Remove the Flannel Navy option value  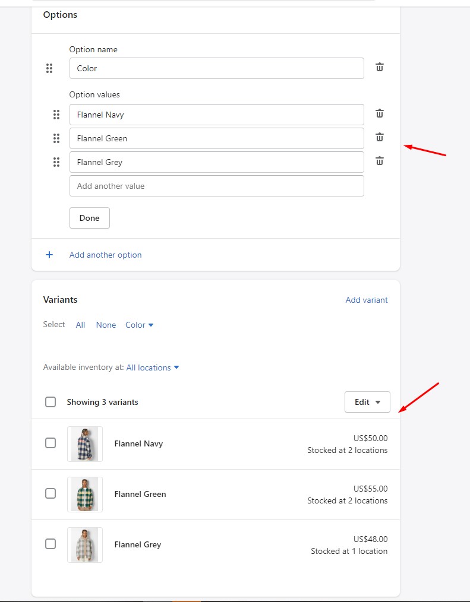tap(380, 113)
